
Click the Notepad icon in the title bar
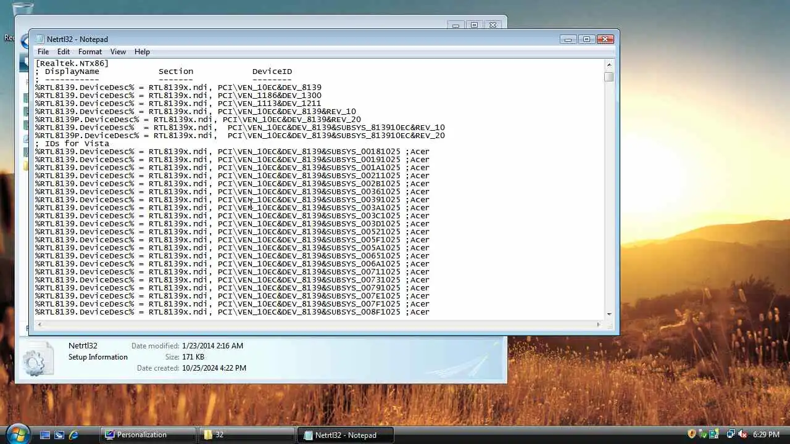pyautogui.click(x=39, y=39)
